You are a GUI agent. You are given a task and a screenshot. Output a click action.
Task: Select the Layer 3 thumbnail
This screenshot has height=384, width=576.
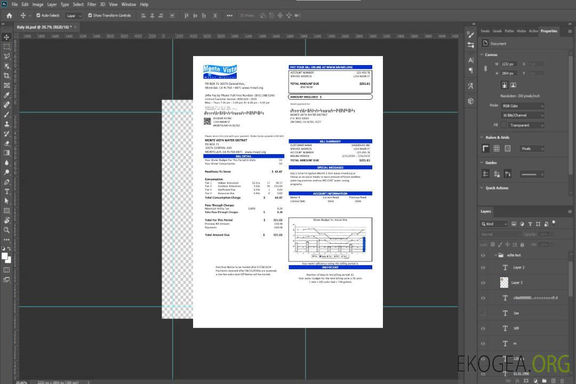(505, 283)
